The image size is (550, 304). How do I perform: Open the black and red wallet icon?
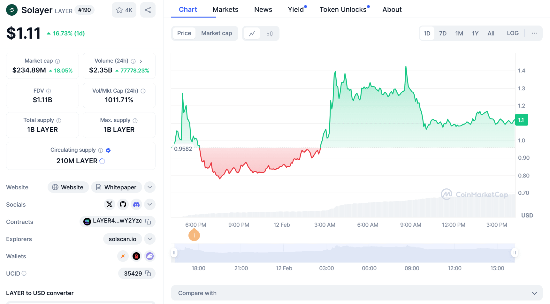136,256
